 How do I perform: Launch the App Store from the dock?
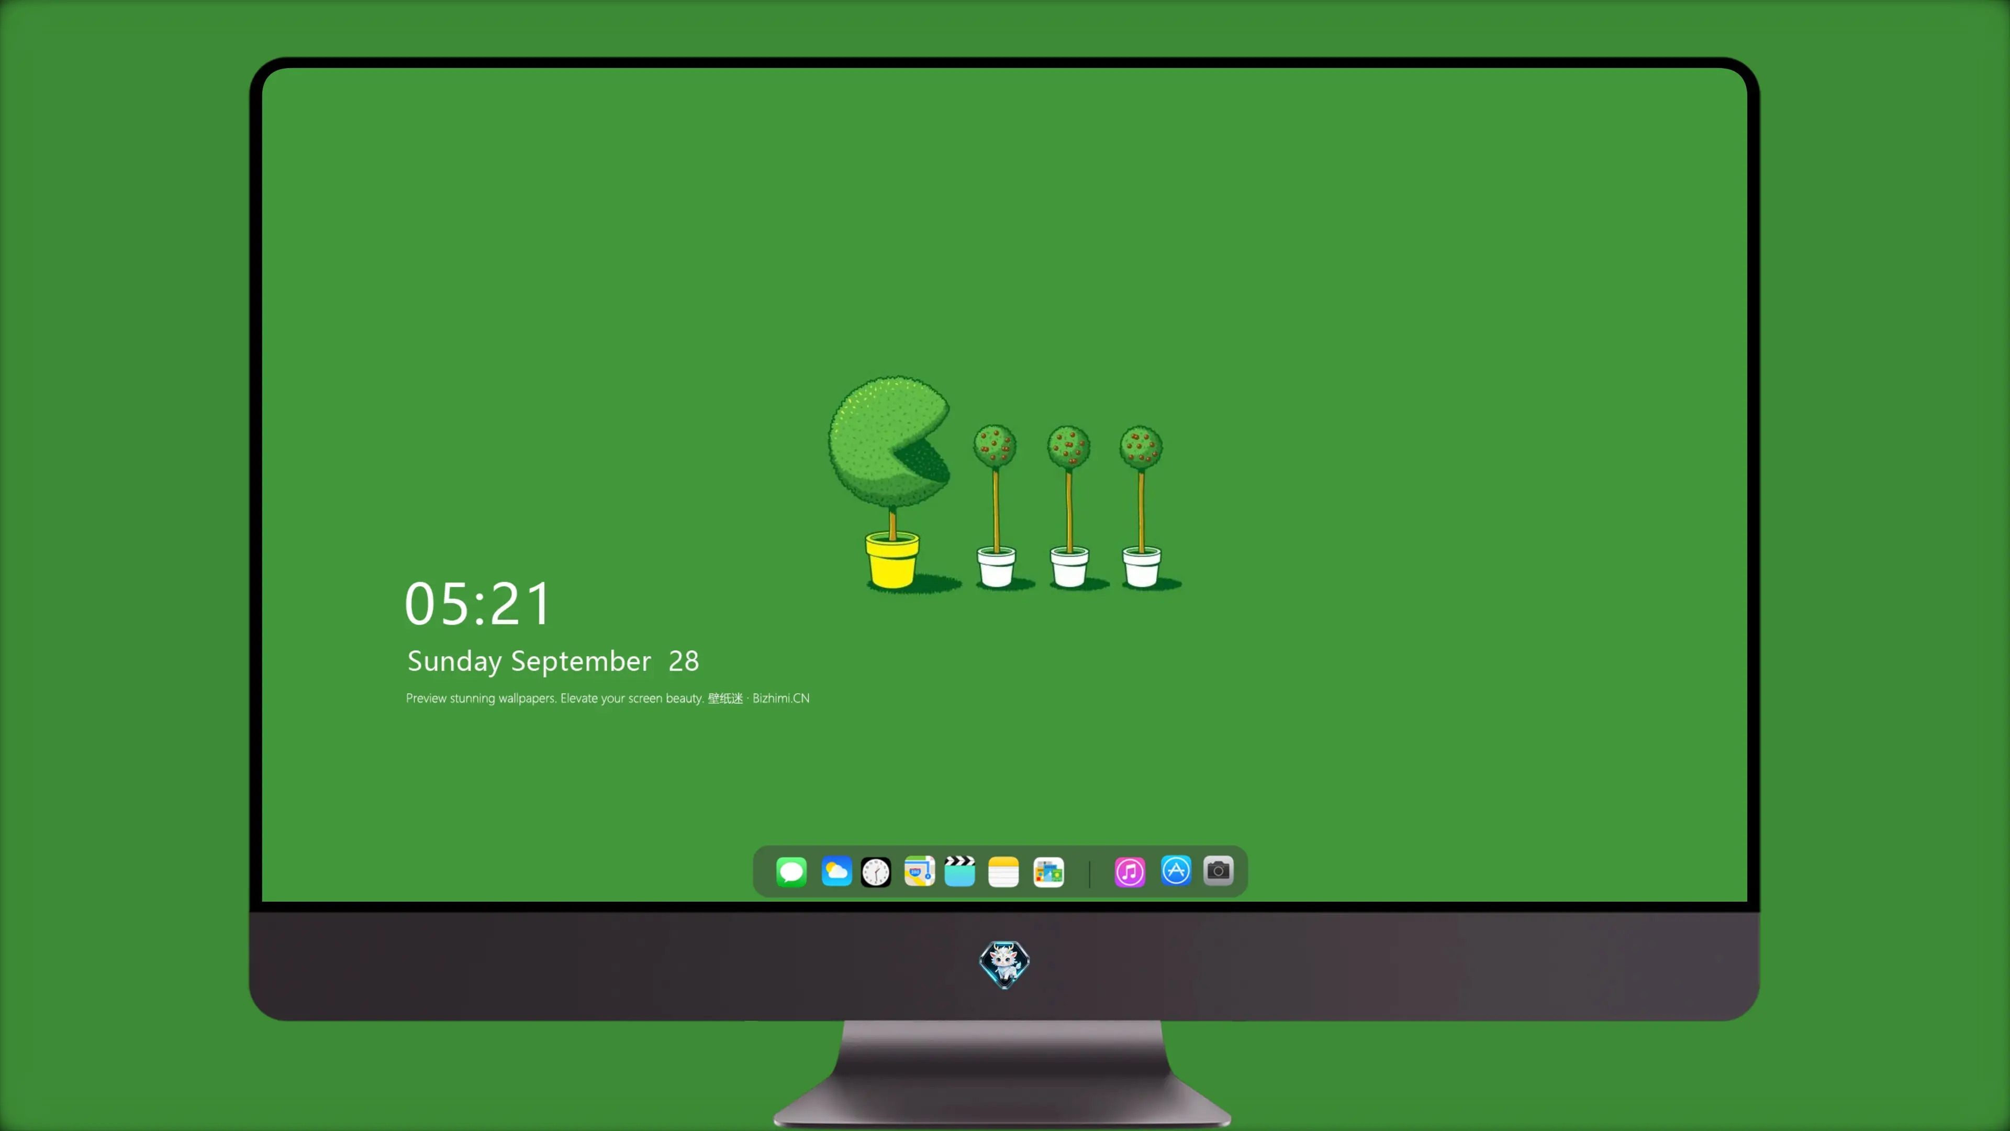(1176, 870)
